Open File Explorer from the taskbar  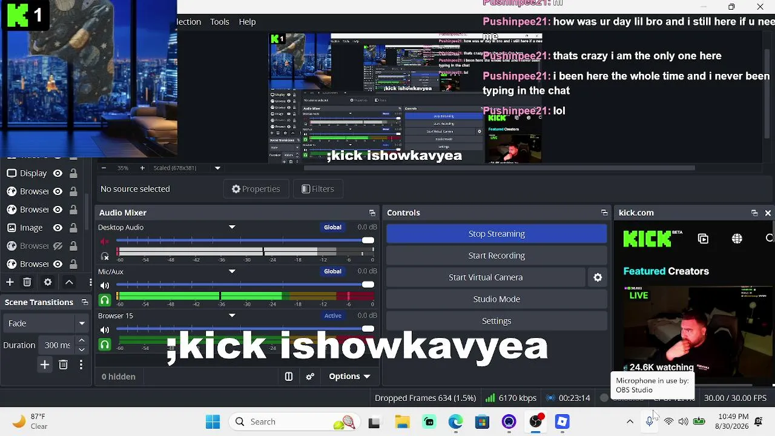click(x=402, y=421)
